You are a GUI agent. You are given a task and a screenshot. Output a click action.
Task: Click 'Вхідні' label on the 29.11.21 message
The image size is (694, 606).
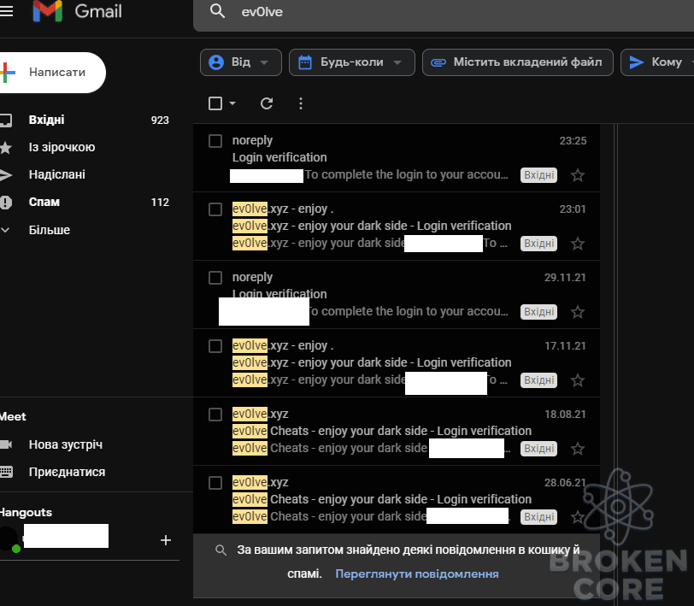point(538,312)
